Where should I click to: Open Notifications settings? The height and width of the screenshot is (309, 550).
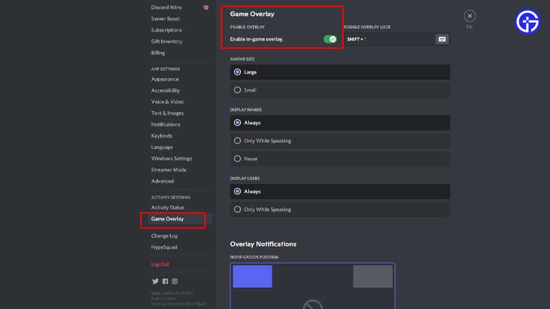[166, 124]
